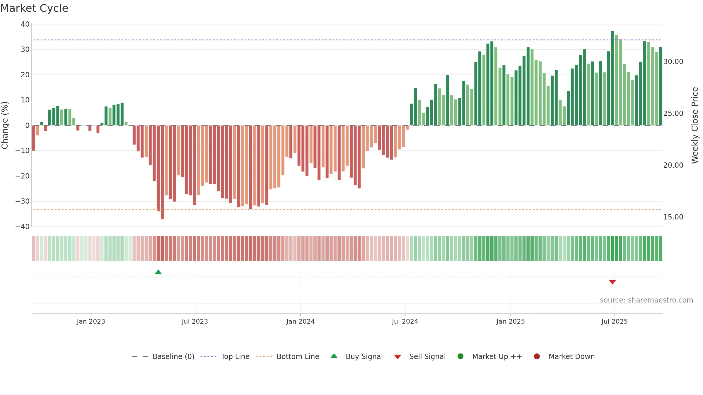Click the 20.00 price tick label
The image size is (703, 395).
[673, 165]
